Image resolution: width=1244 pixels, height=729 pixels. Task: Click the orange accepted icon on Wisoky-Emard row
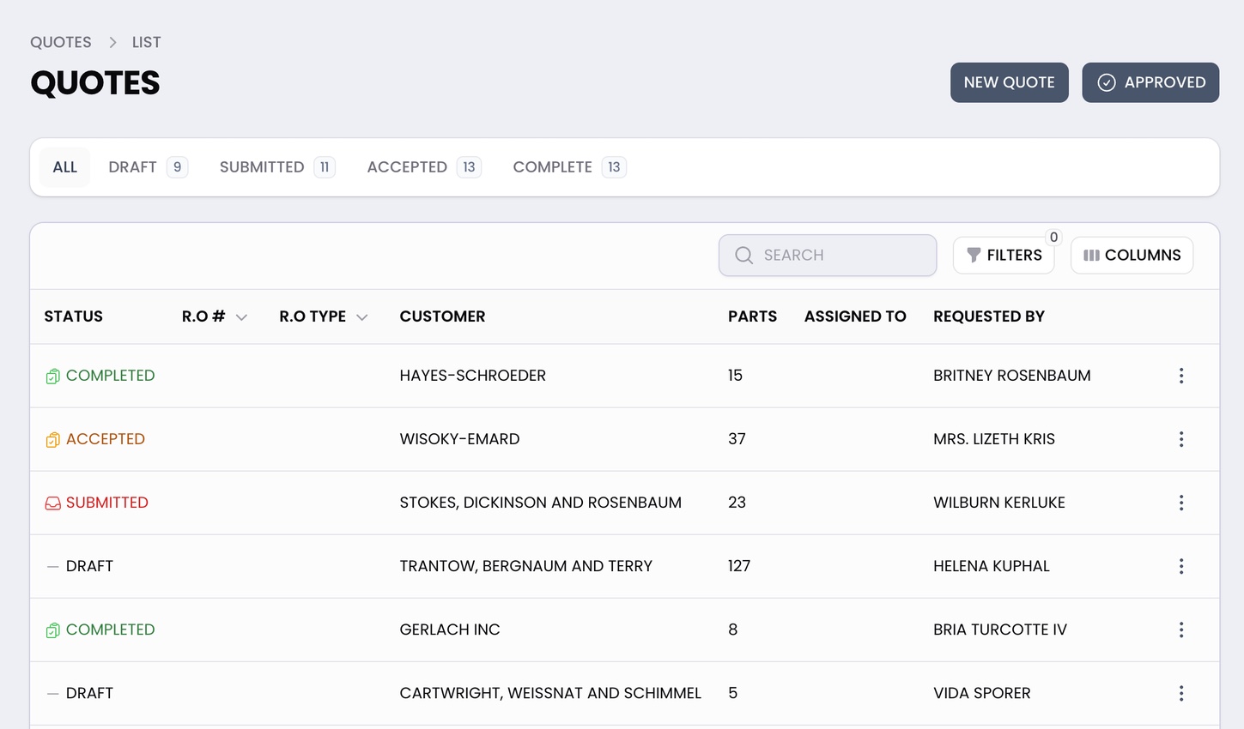coord(52,438)
